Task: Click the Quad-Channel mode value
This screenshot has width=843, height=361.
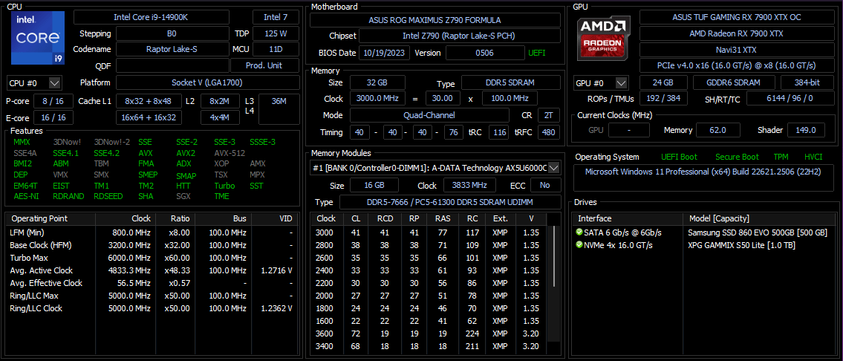Action: [429, 116]
